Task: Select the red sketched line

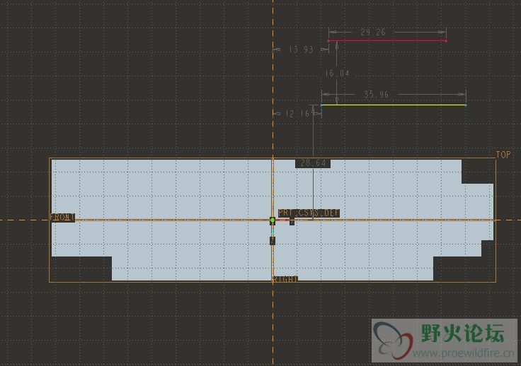Action: coord(387,41)
